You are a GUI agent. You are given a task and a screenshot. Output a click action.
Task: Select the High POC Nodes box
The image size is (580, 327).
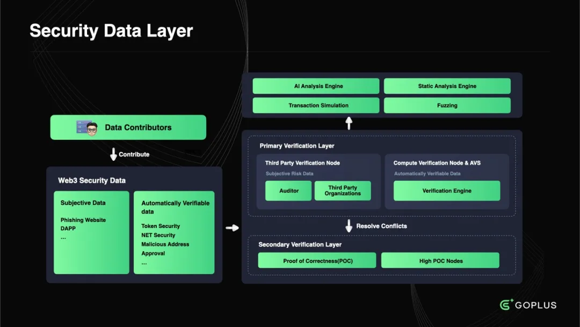tap(440, 261)
